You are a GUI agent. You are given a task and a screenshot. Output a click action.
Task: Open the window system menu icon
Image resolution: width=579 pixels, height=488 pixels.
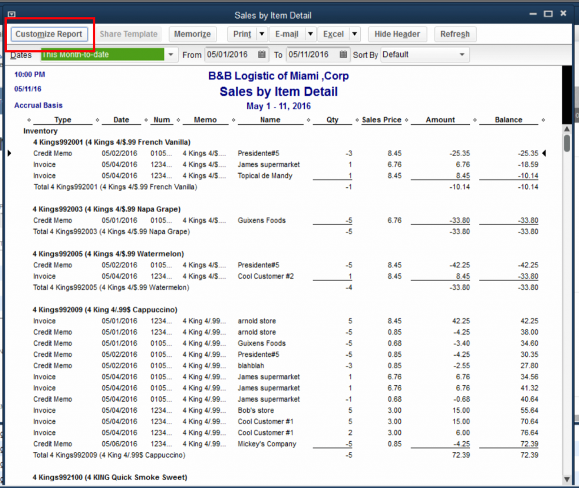pos(12,15)
